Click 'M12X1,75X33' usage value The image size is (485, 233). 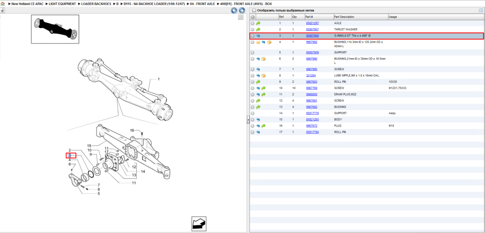point(398,88)
